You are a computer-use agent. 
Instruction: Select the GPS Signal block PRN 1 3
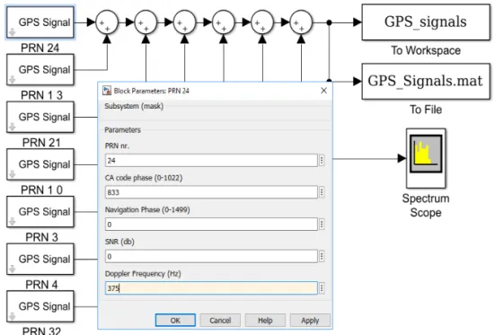40,69
